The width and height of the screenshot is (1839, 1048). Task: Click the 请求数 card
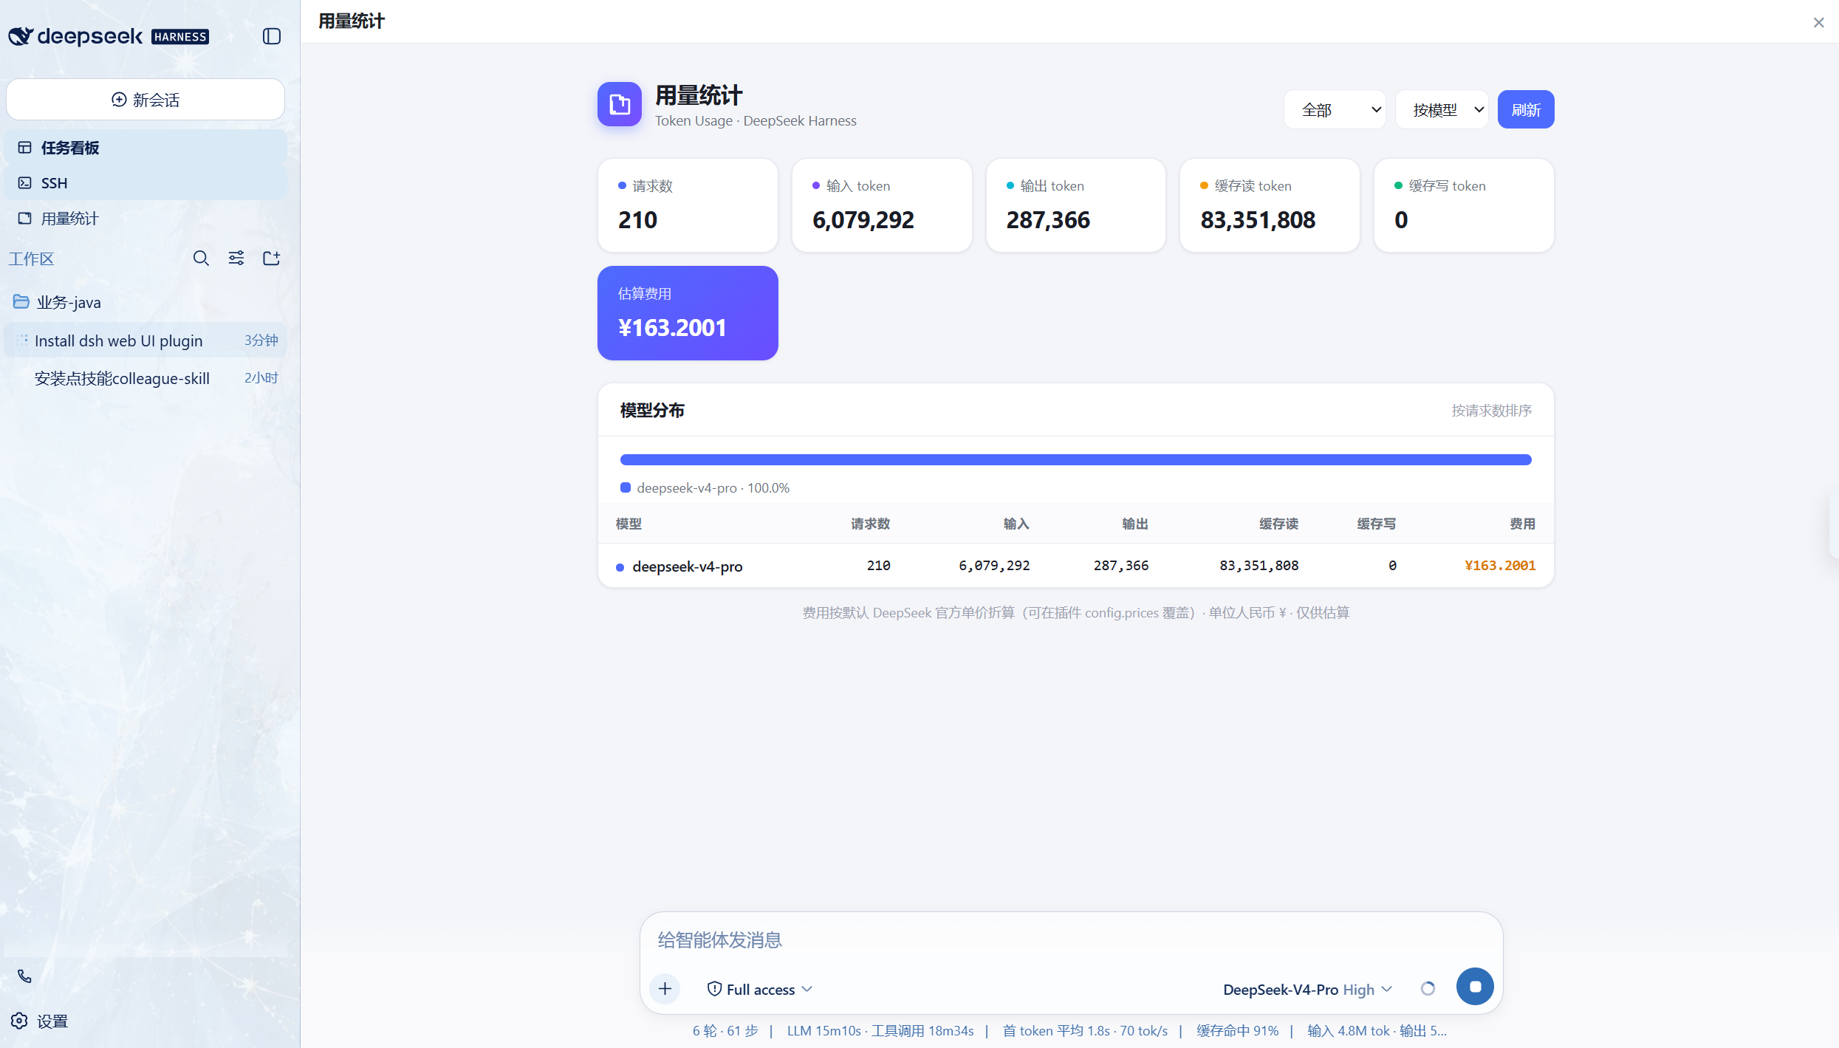click(688, 205)
